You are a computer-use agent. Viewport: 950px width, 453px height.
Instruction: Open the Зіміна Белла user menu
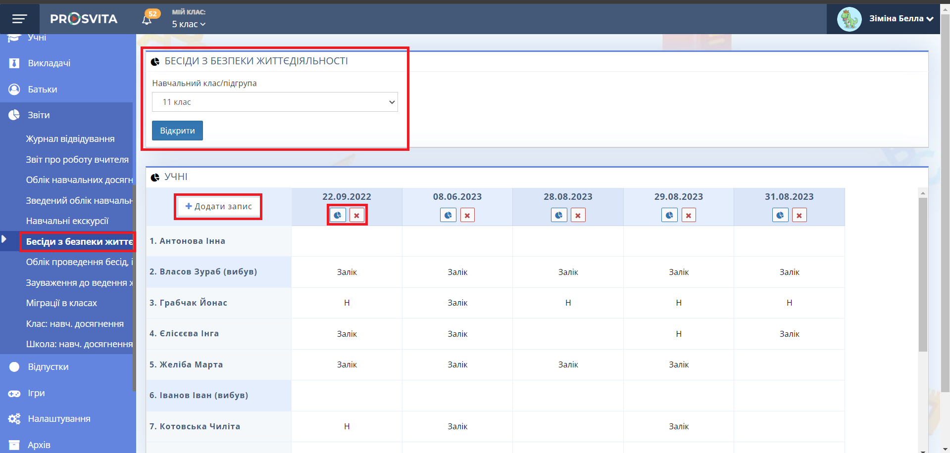pos(901,19)
